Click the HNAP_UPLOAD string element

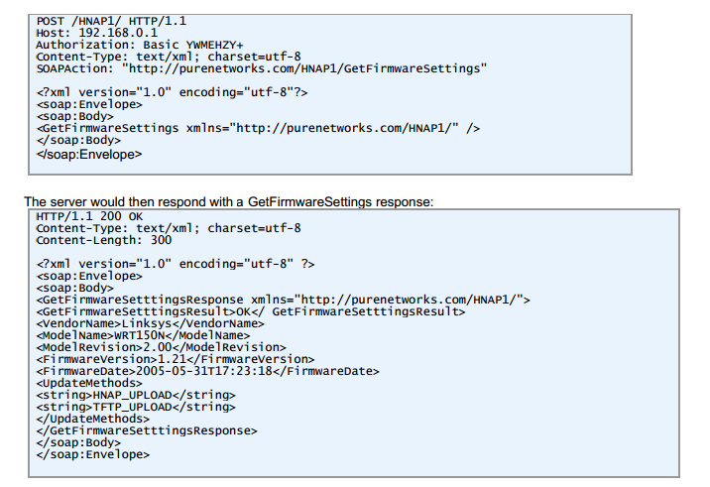click(136, 395)
